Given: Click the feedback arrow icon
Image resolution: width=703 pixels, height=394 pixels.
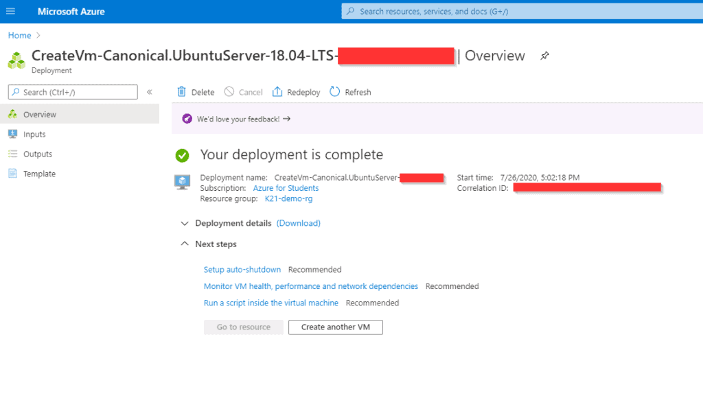Looking at the screenshot, I should (287, 119).
